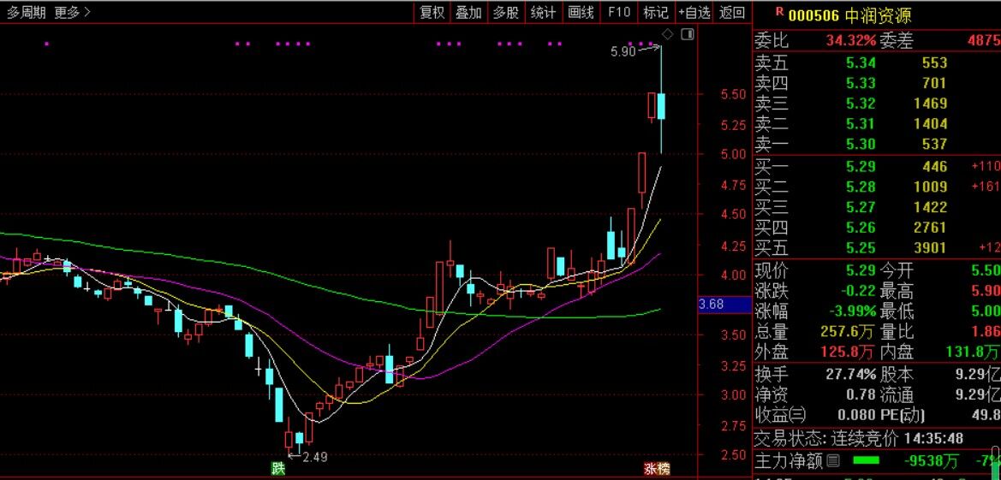Image resolution: width=1001 pixels, height=480 pixels.
Task: Open the 主力净额 detail list icon
Action: 832,460
